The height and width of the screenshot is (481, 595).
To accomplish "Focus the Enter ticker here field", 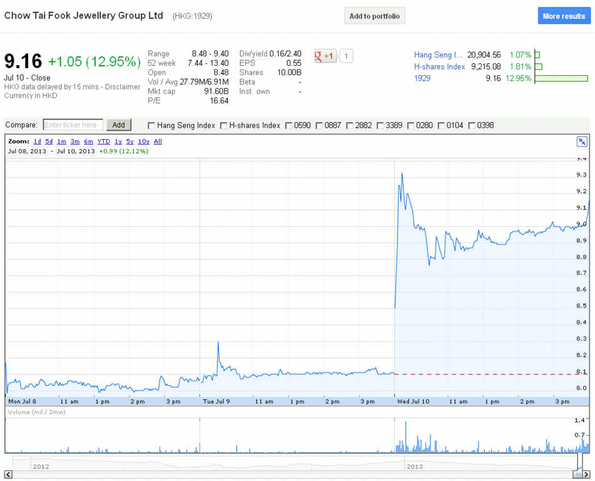I will pos(73,125).
